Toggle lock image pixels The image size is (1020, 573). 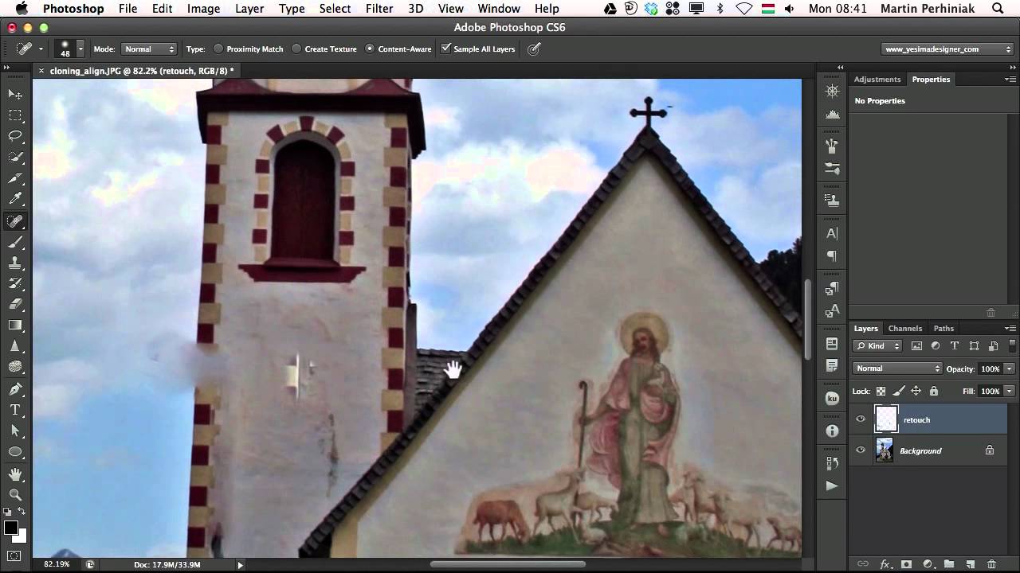tap(898, 391)
